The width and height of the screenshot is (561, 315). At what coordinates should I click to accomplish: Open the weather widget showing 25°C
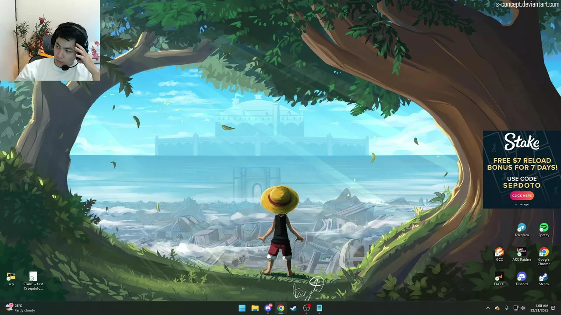[x=20, y=308]
